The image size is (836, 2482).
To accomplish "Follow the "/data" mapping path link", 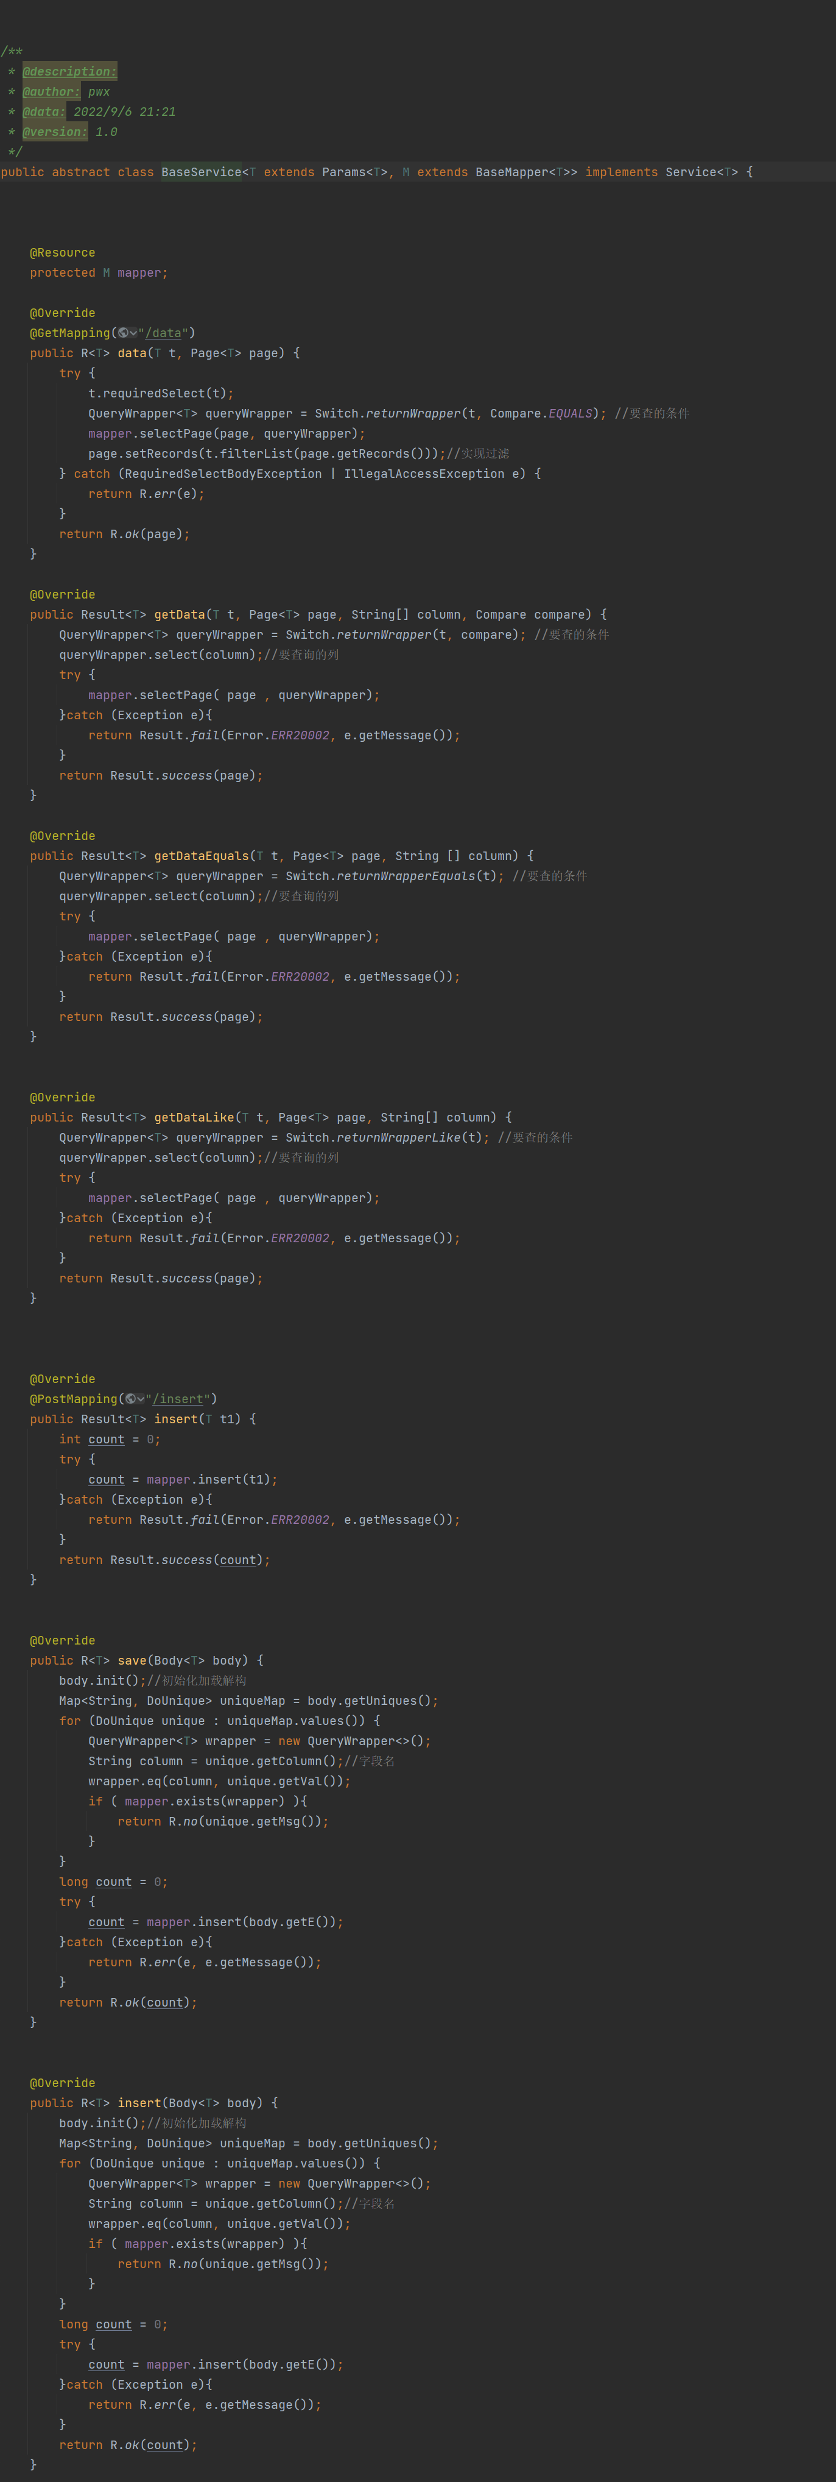I will [164, 333].
